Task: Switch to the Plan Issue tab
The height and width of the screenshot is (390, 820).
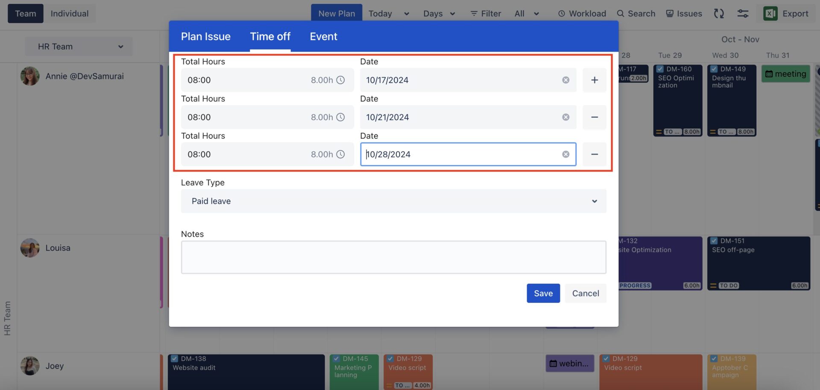Action: click(x=205, y=37)
